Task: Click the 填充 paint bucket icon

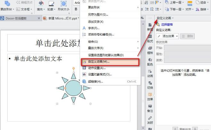Action: 41,4
